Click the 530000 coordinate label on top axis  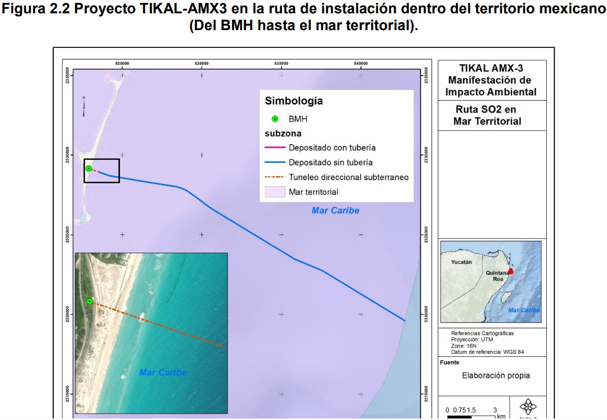pyautogui.click(x=202, y=63)
